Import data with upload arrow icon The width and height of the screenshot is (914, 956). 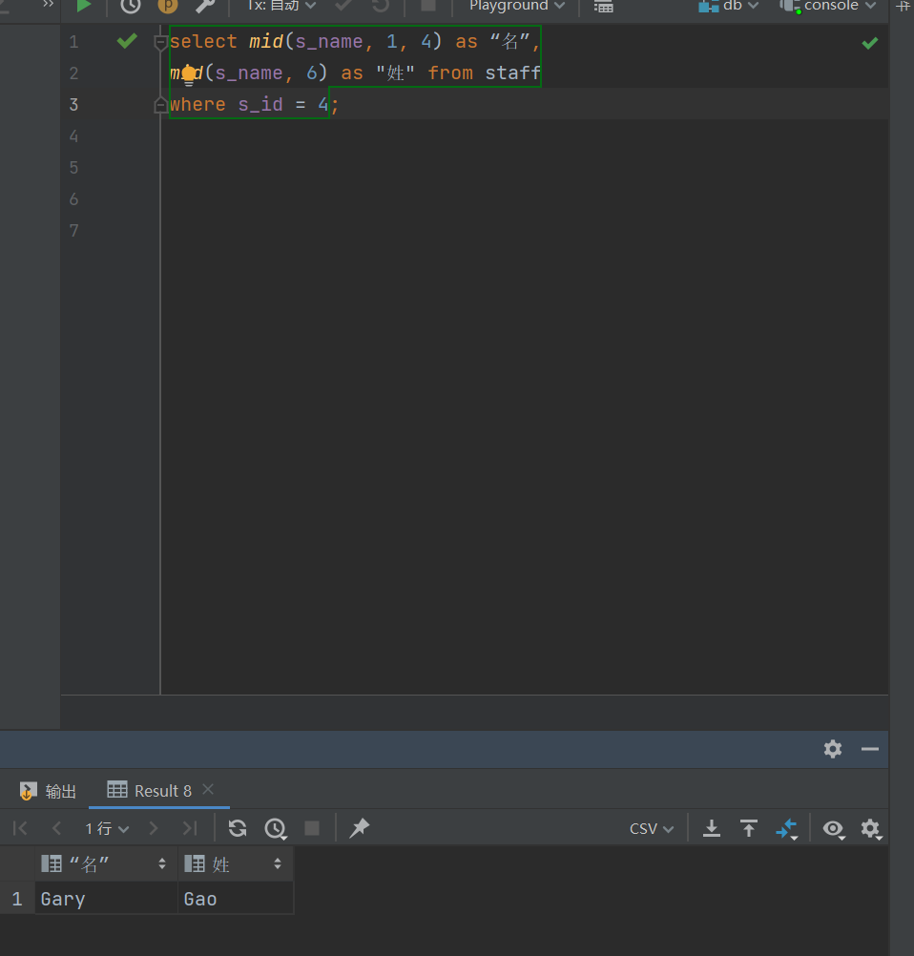tap(749, 828)
